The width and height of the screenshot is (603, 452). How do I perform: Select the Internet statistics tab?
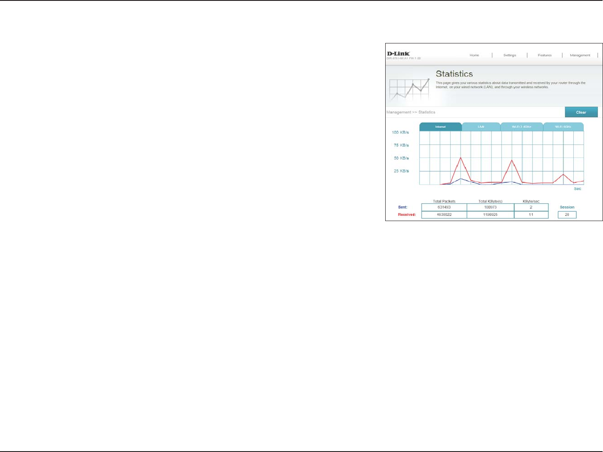point(440,127)
